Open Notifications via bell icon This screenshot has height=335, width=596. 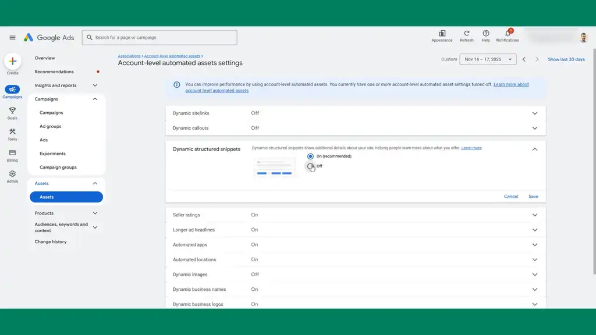[x=508, y=35]
